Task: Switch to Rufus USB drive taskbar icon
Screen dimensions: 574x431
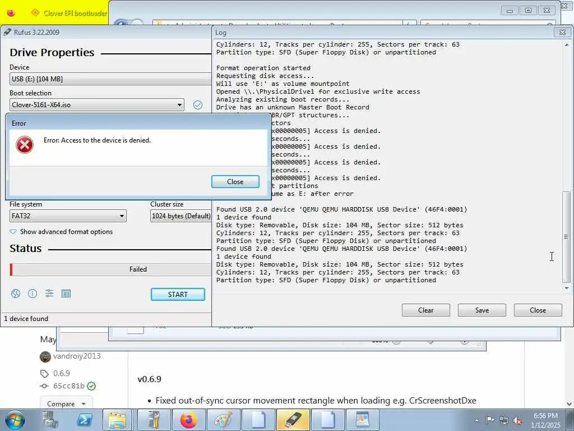Action: click(293, 420)
